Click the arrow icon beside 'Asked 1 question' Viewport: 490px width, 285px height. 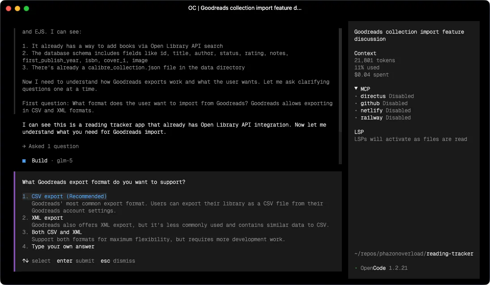pyautogui.click(x=24, y=146)
